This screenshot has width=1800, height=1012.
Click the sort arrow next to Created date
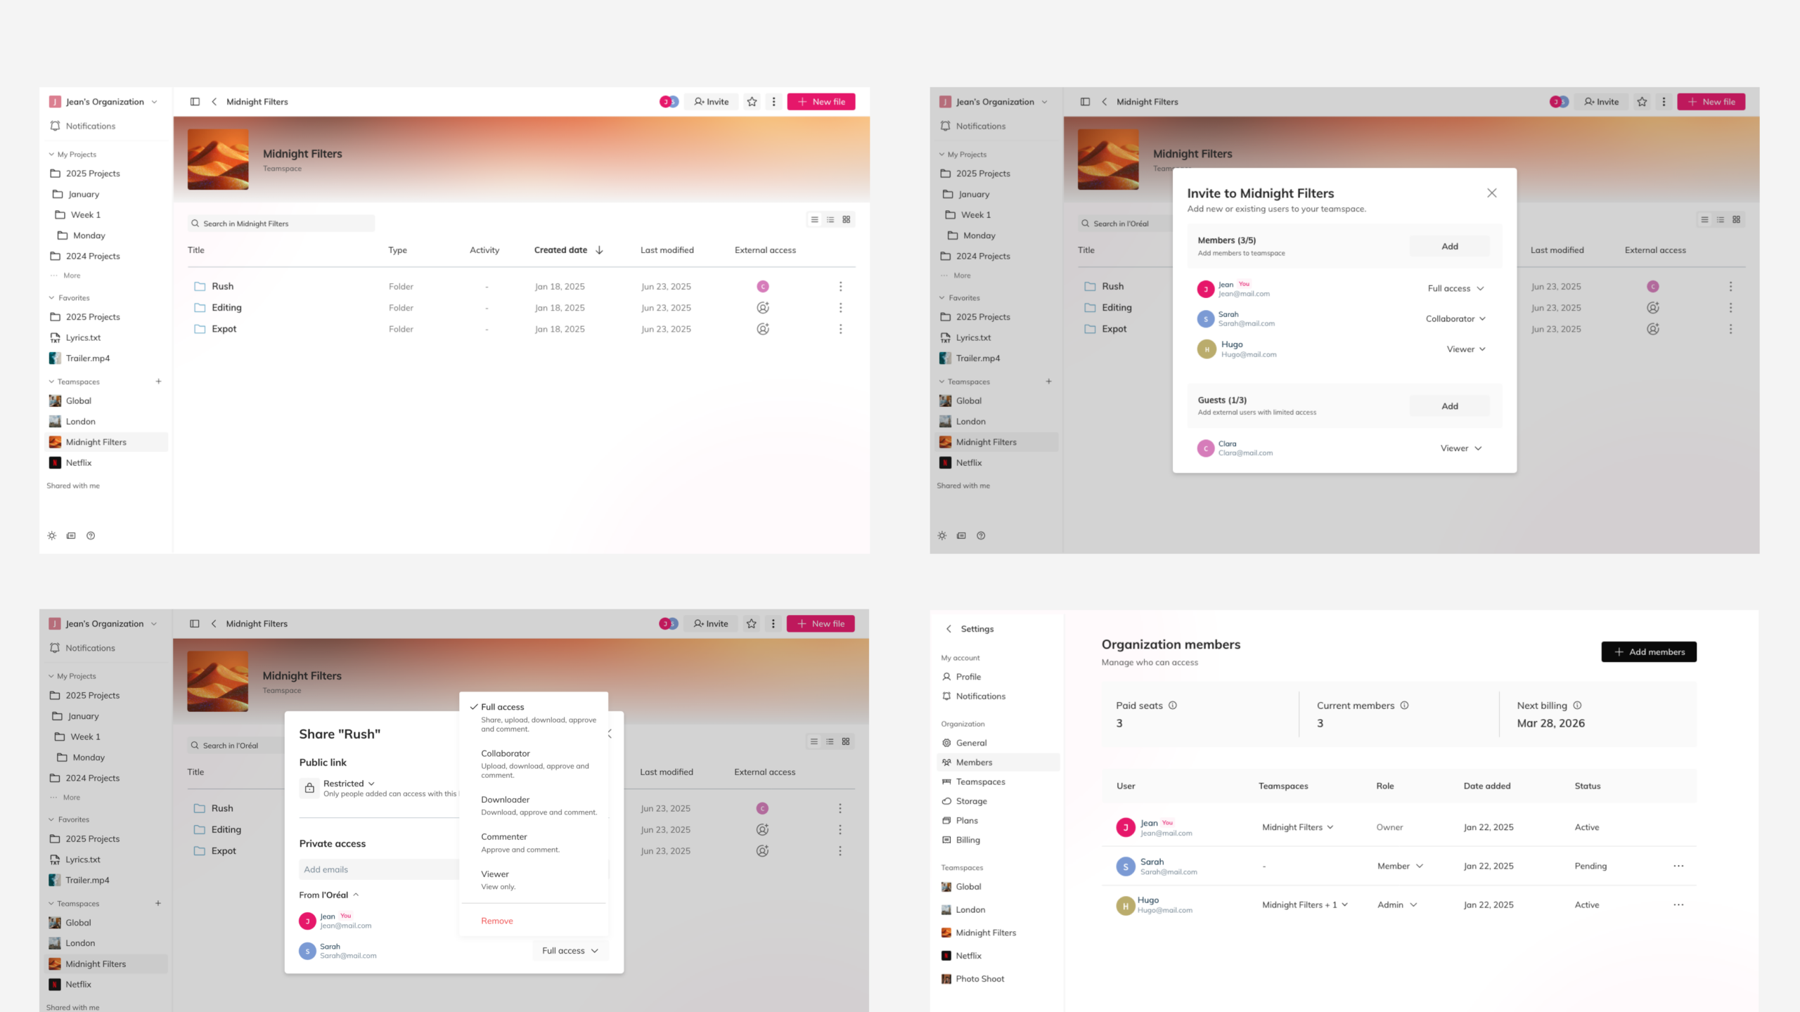[x=599, y=250]
